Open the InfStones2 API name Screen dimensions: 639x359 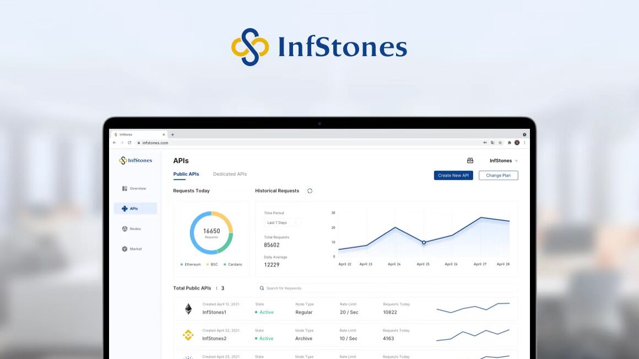(214, 339)
